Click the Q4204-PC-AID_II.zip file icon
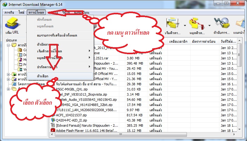This screenshot has height=141, width=247. [x=53, y=120]
